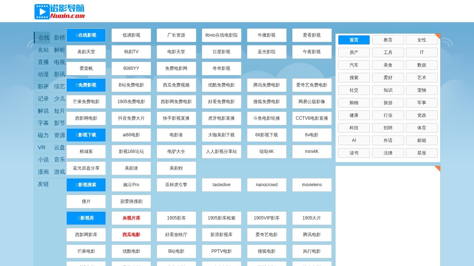Open the 在线 sidebar category

coord(44,38)
